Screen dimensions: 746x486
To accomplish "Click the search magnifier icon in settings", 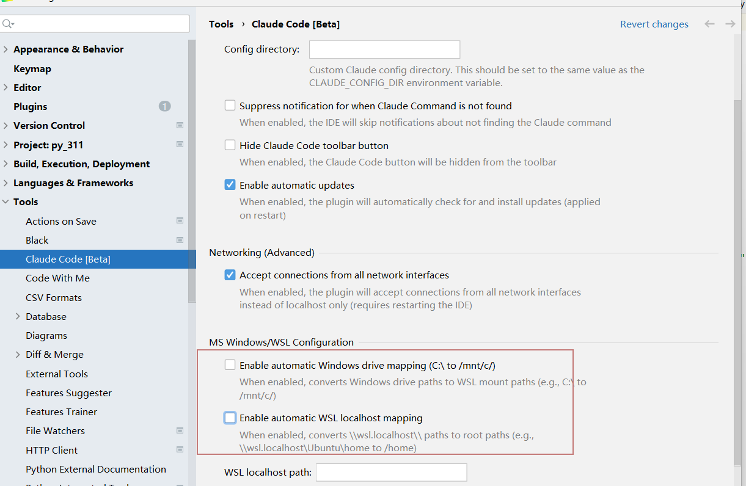I will click(8, 24).
